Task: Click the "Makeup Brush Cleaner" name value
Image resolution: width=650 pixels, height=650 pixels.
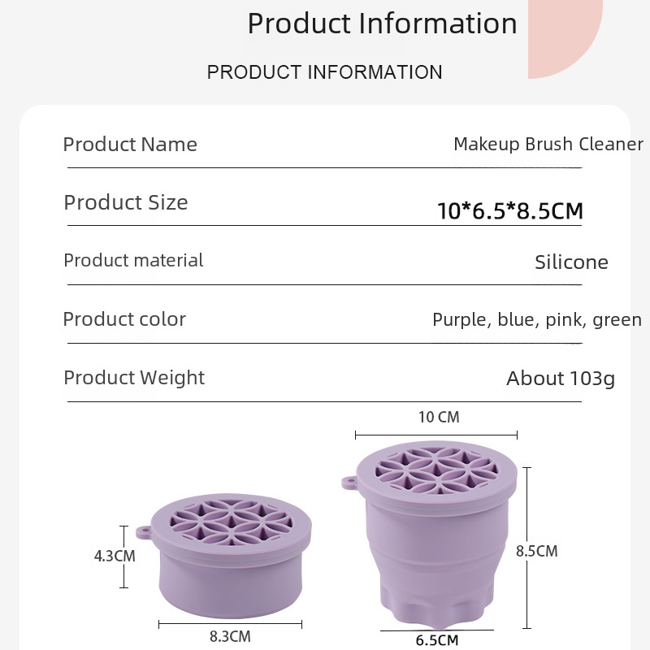Action: coord(548,145)
